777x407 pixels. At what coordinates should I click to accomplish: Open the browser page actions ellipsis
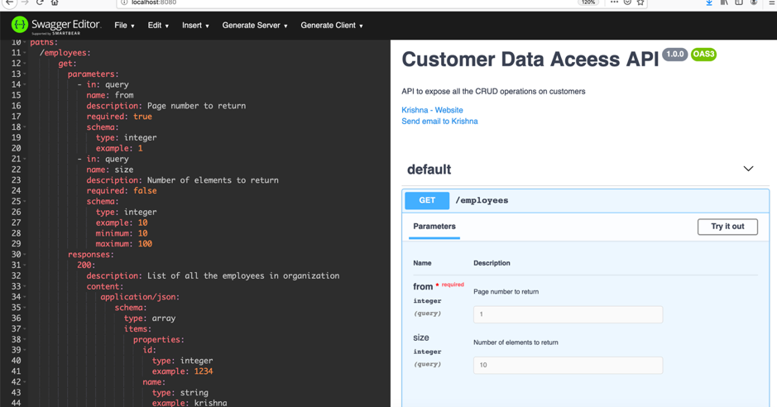click(x=614, y=3)
